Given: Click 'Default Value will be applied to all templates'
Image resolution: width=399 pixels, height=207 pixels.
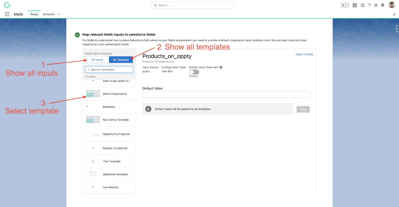Looking at the screenshot, I should coord(183,109).
